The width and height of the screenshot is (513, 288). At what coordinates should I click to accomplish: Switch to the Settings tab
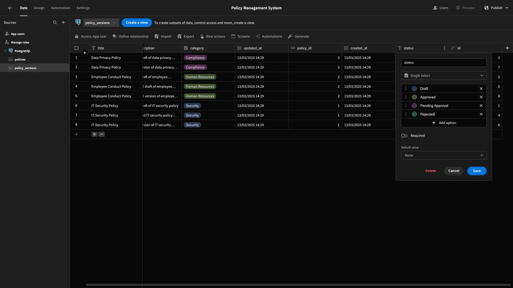(x=83, y=8)
